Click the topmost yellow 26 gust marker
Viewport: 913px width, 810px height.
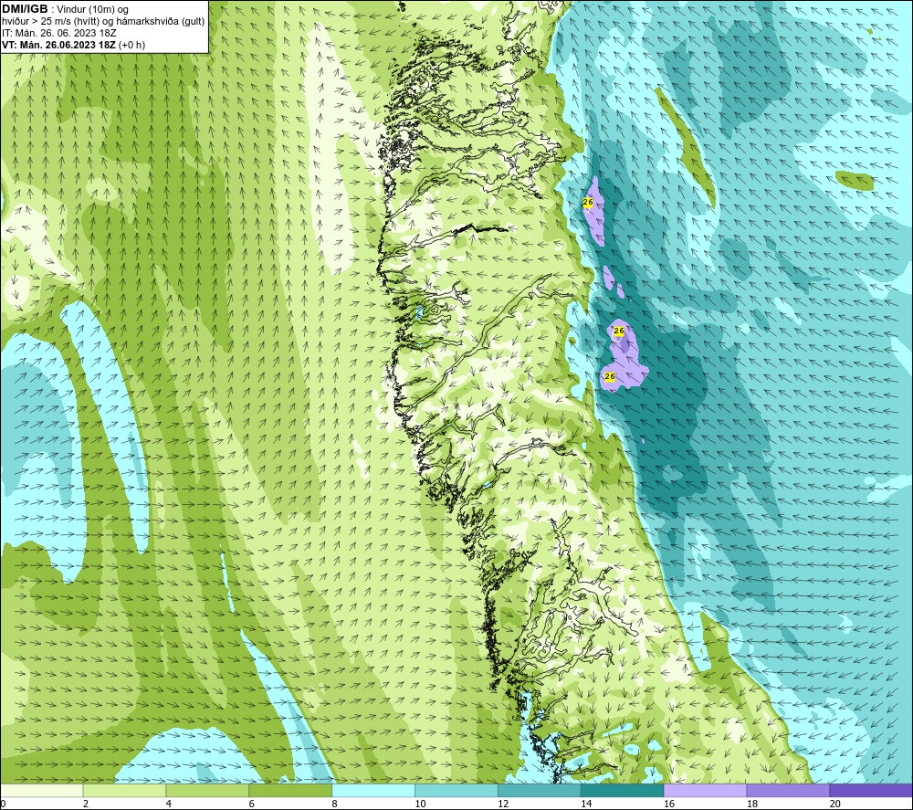(587, 202)
